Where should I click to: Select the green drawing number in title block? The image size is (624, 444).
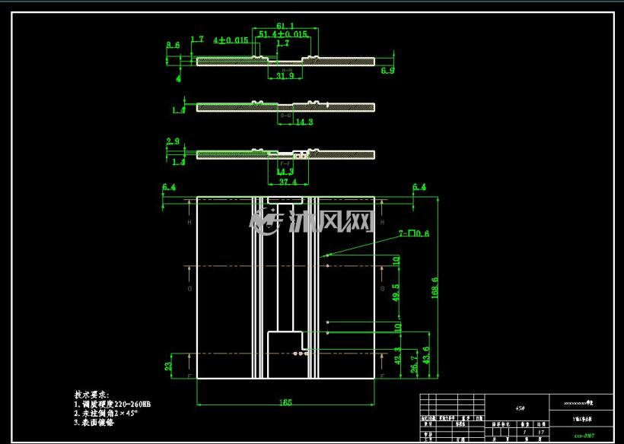pos(581,436)
